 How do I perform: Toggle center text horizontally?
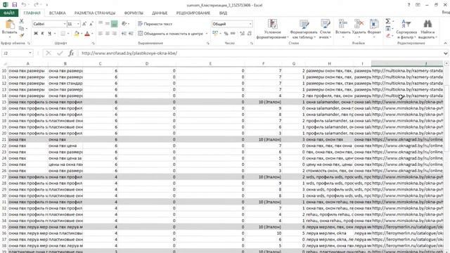point(108,34)
